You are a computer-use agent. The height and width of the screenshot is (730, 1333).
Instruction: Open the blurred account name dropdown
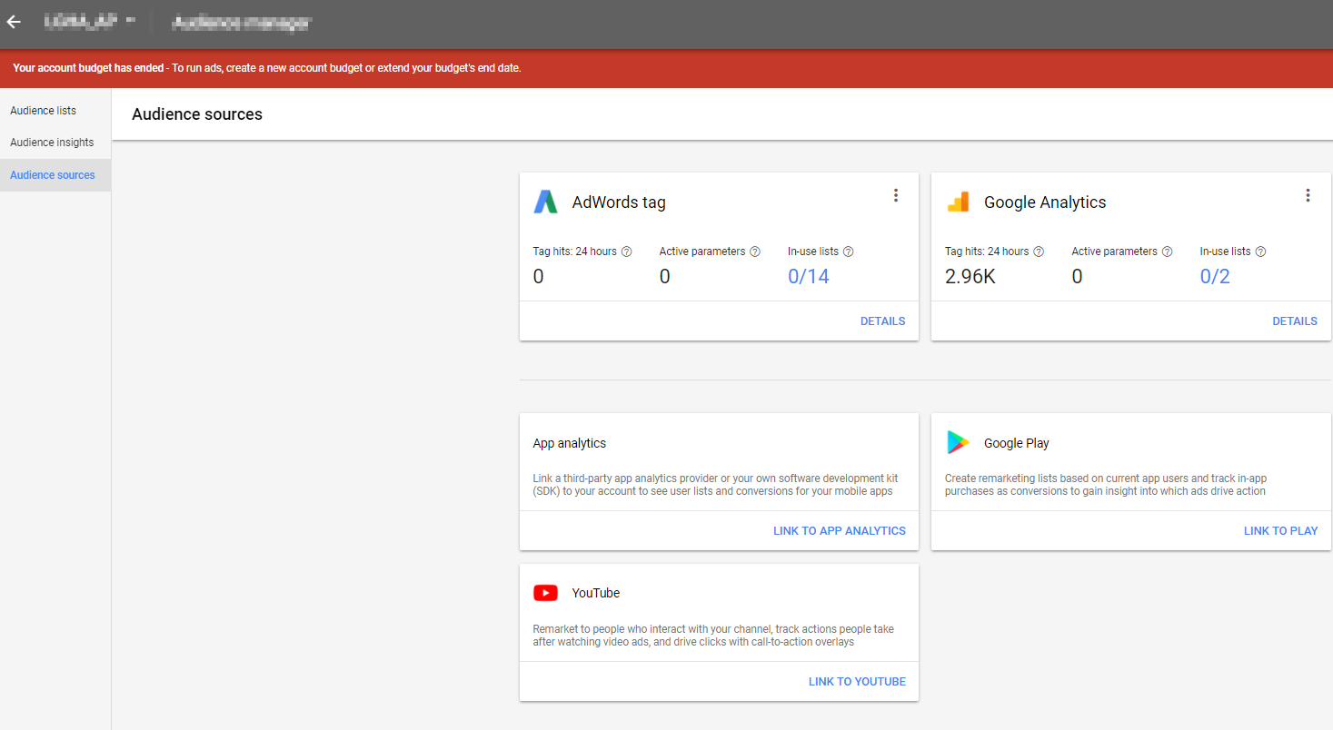coord(89,22)
